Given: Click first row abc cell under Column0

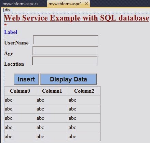Looking at the screenshot, I should coord(20,100).
